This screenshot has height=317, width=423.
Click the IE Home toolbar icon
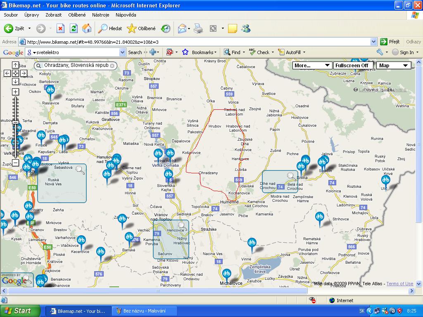[87, 28]
